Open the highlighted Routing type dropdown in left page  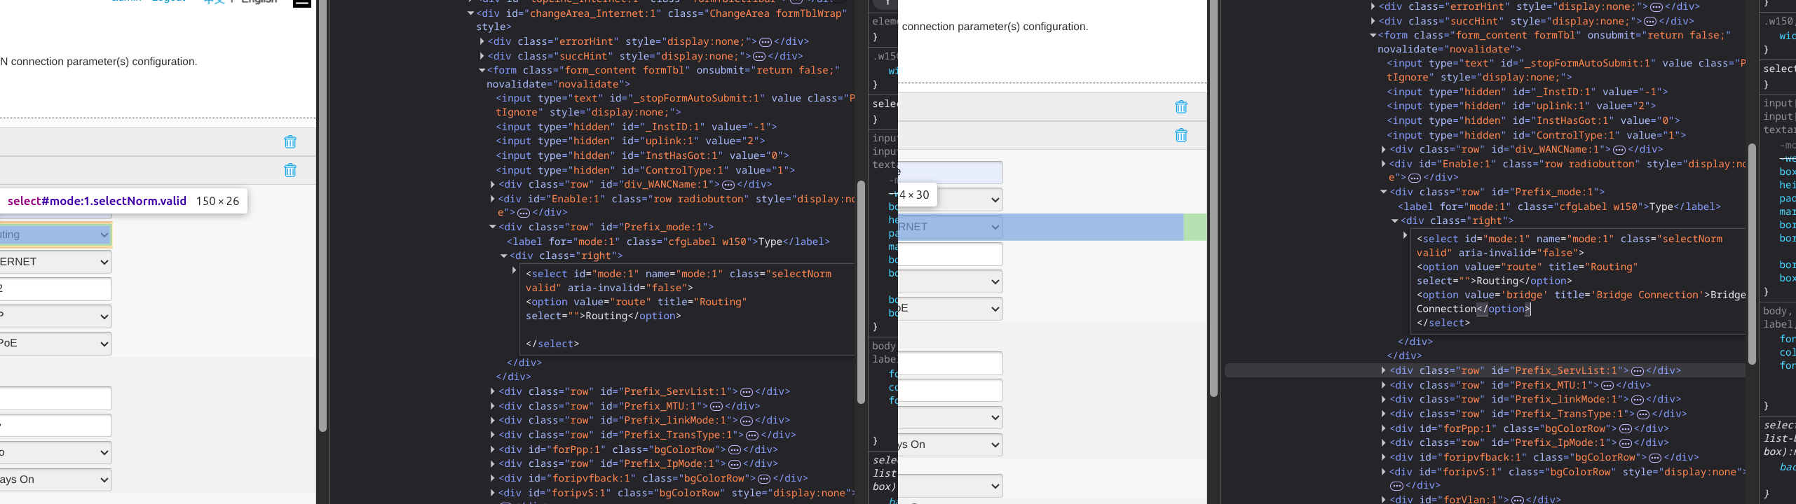55,234
